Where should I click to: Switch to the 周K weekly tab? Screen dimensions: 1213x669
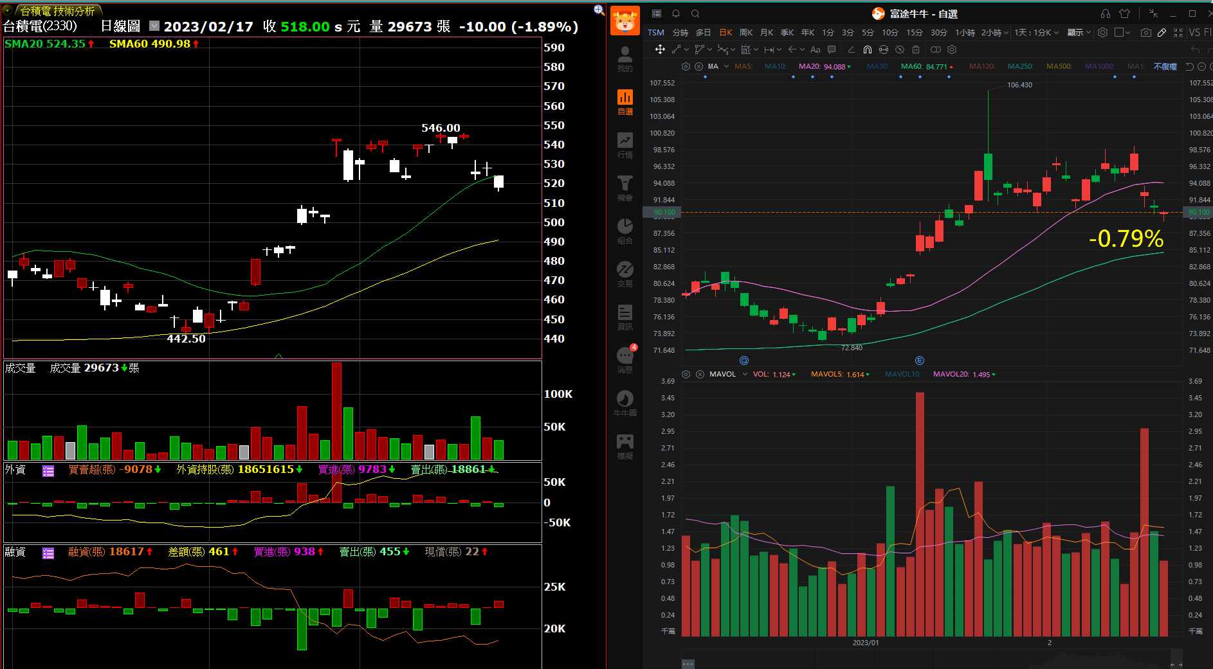[746, 32]
